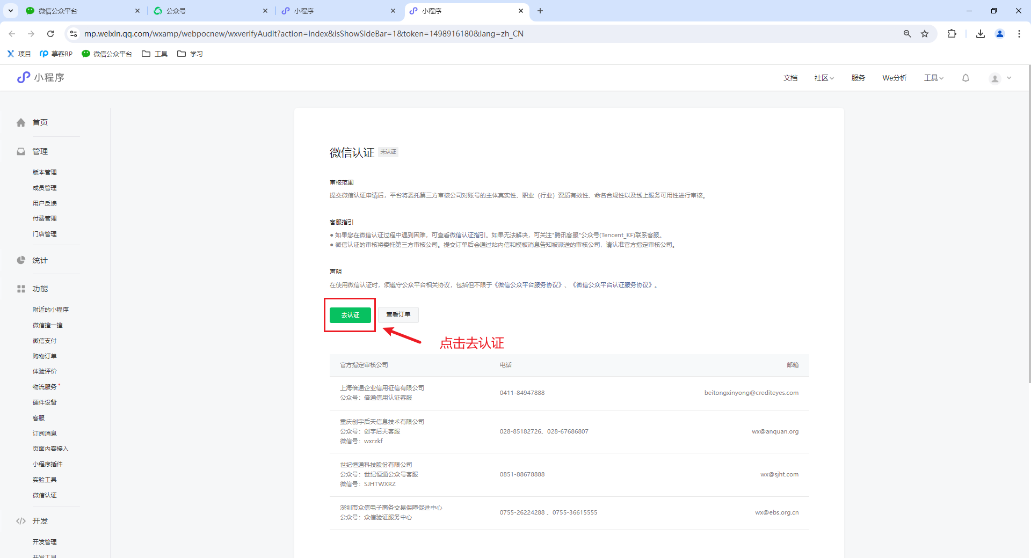Open the 工具 dropdown menu
This screenshot has height=558, width=1031.
(933, 78)
